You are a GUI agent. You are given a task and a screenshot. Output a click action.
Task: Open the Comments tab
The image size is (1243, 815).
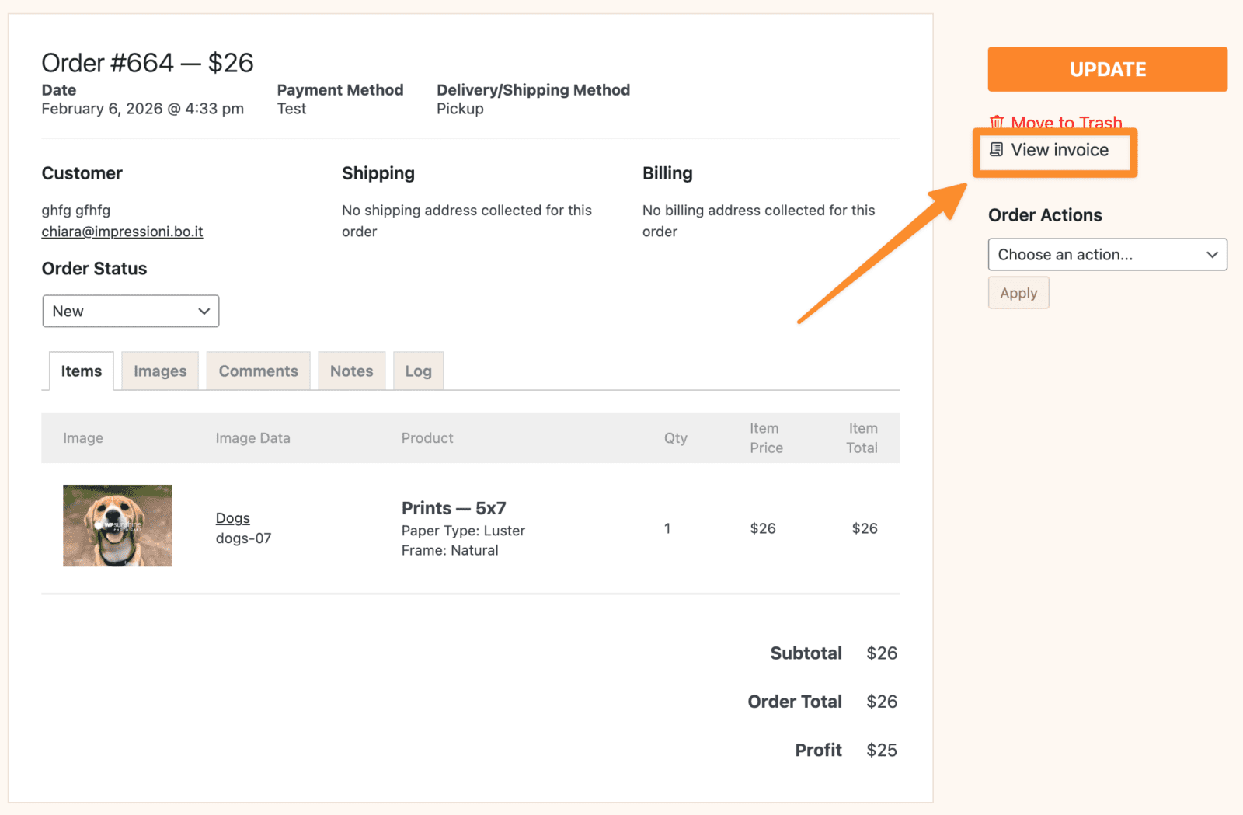click(258, 371)
